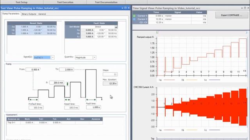Click the Tol- column header

click(55, 119)
